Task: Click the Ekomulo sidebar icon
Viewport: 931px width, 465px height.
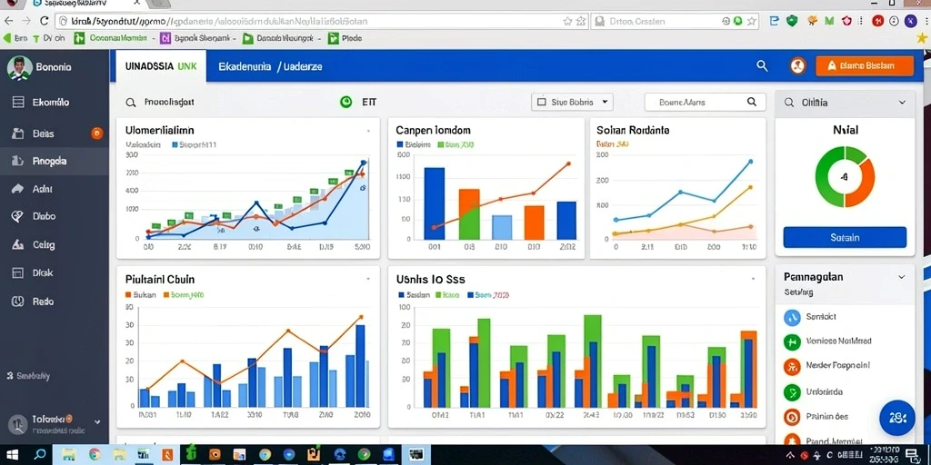Action: point(18,102)
